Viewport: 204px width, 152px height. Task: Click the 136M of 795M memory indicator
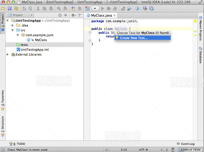pos(191,150)
